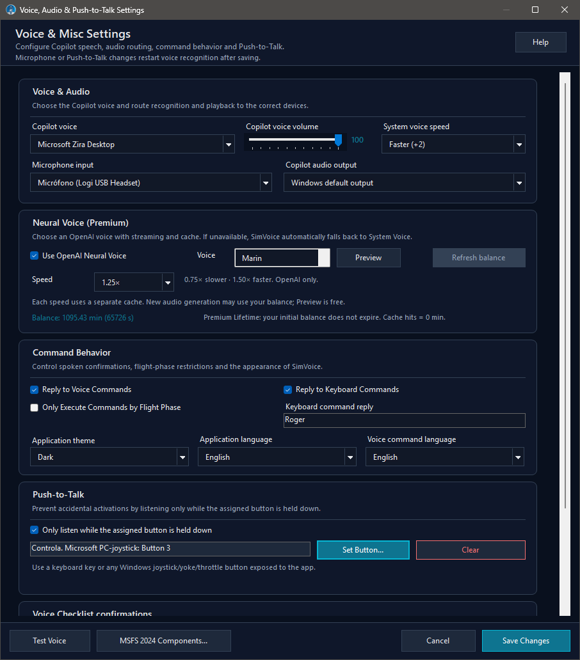Open MSFS 2024 Components dialog
Viewport: 580px width, 660px height.
(x=164, y=641)
